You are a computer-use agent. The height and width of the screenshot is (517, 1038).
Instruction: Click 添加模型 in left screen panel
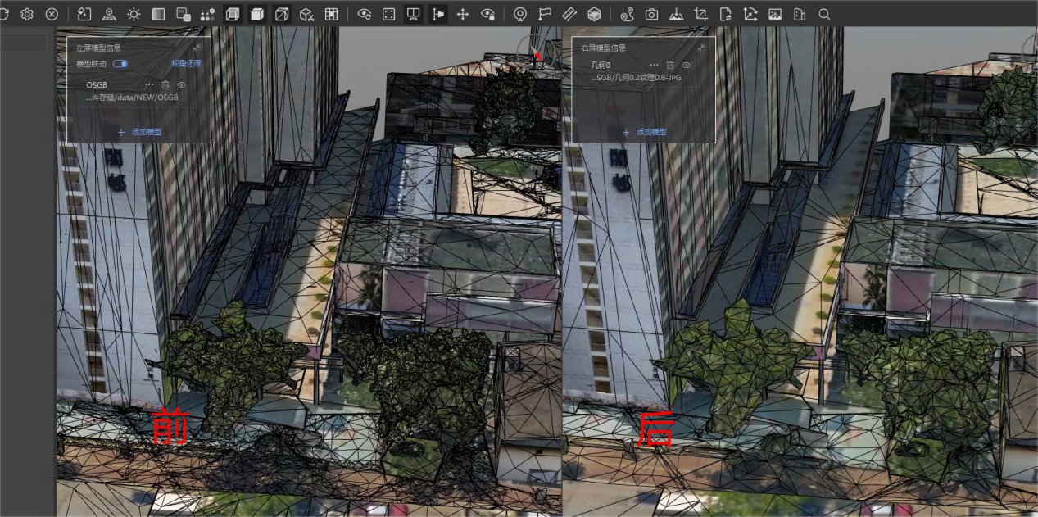pos(139,132)
